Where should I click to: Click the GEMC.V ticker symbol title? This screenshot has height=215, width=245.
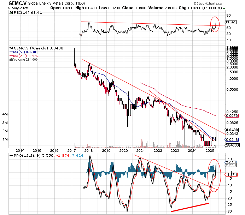click(18, 3)
